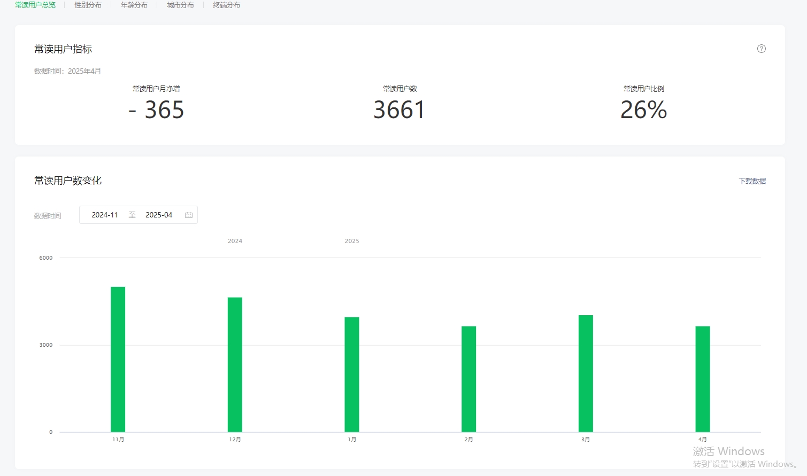Click the 常读用户比例 value 26%
Image resolution: width=807 pixels, height=476 pixels.
[x=644, y=110]
